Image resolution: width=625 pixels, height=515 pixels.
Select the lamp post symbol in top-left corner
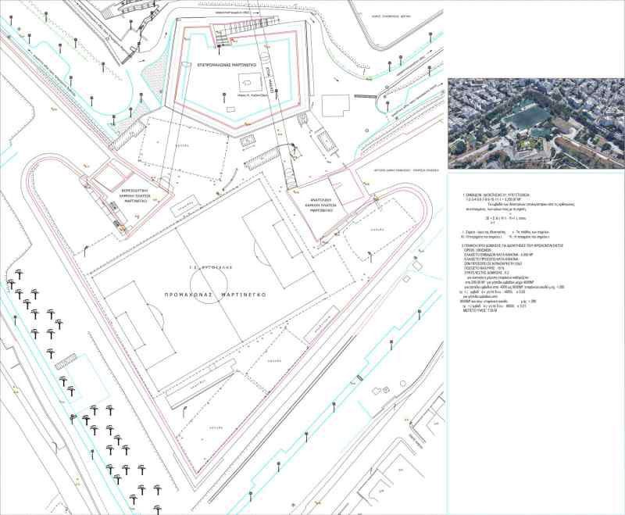point(29,38)
